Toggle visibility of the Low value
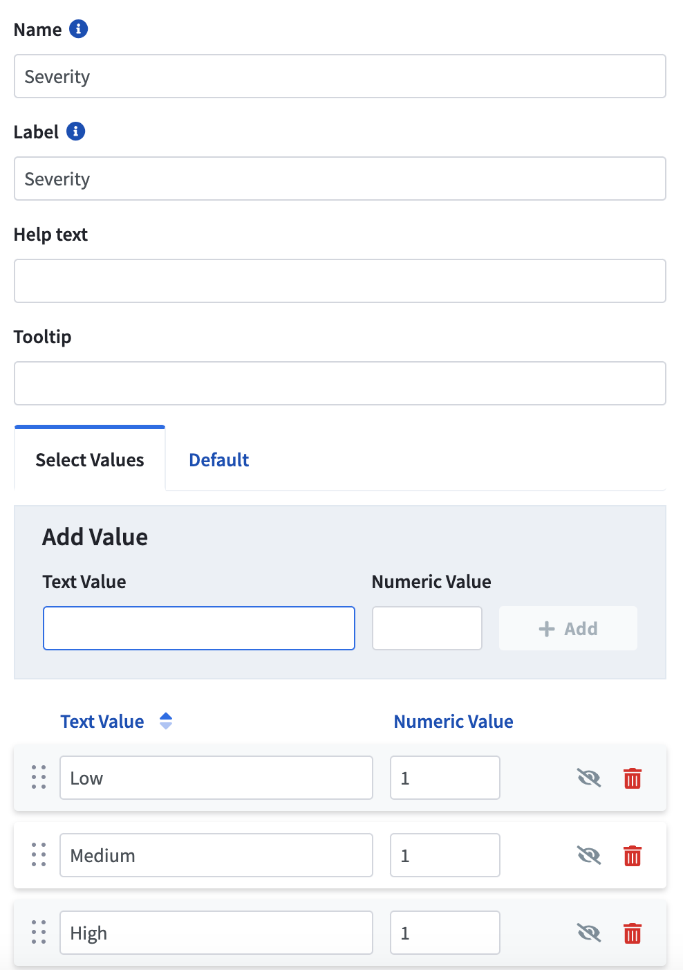Screen dimensions: 683x970 pyautogui.click(x=589, y=778)
